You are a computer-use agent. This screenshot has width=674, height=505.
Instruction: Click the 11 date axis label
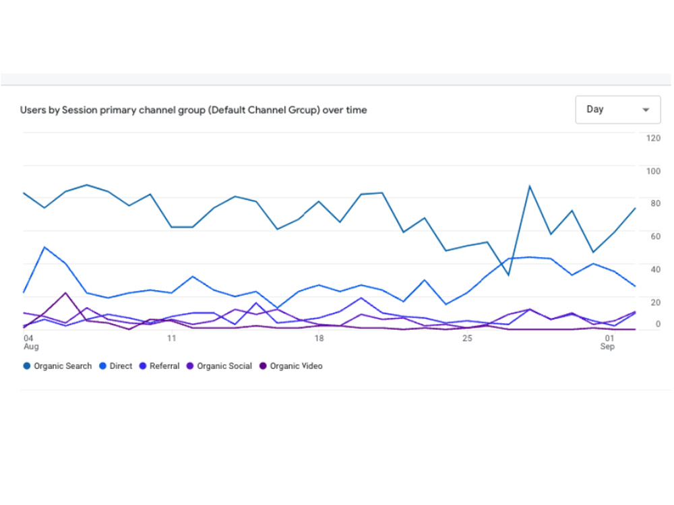(171, 339)
